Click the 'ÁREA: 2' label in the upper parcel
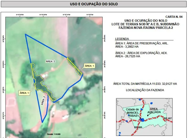 pyautogui.click(x=50, y=62)
